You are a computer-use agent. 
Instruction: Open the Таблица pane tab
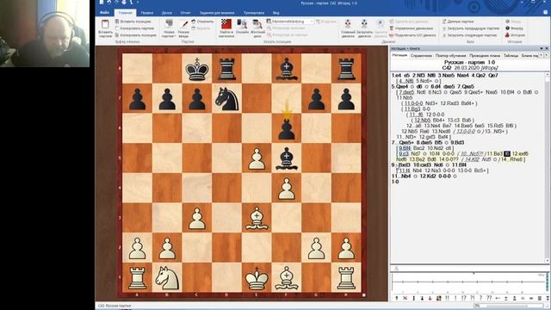coord(511,55)
